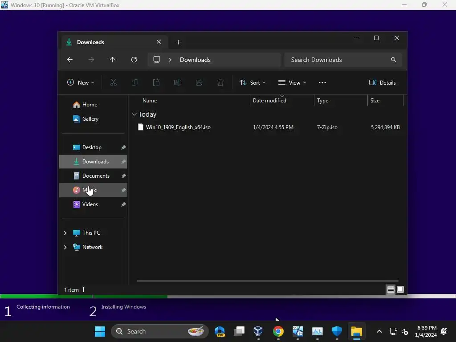Viewport: 456px width, 342px height.
Task: Open File Explorer taskbar icon
Action: point(357,331)
